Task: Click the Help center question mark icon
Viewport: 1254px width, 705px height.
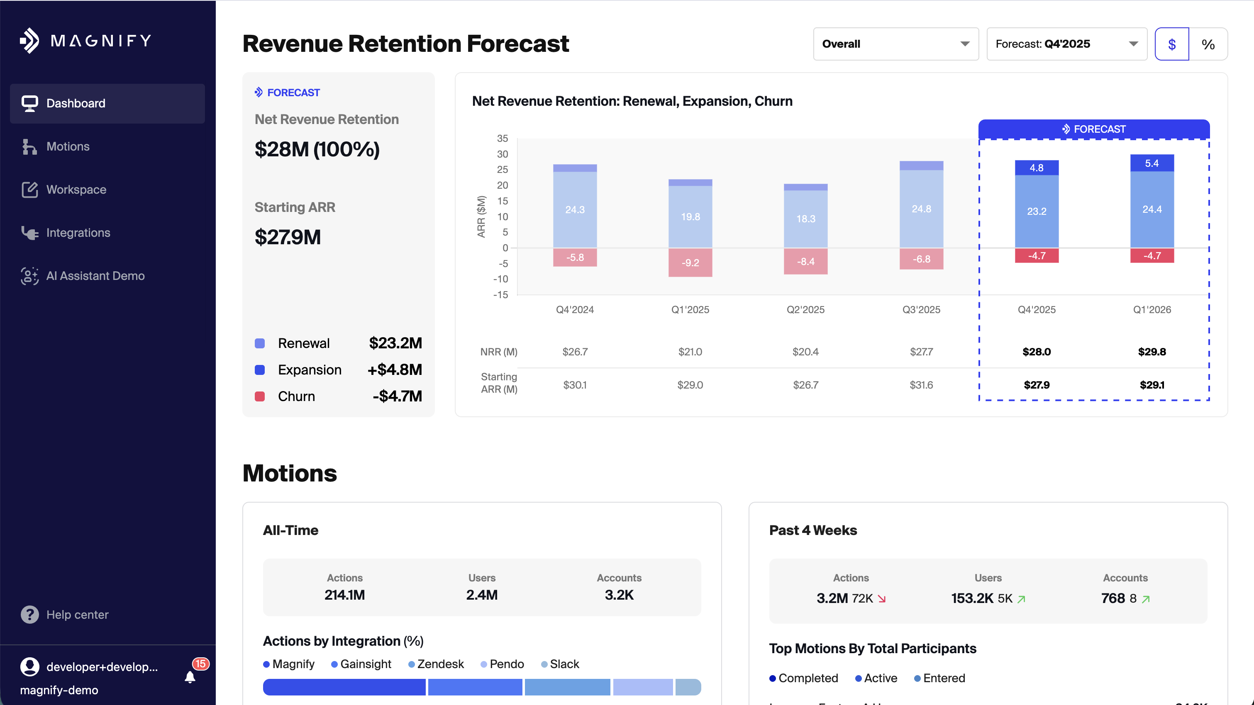Action: coord(29,615)
